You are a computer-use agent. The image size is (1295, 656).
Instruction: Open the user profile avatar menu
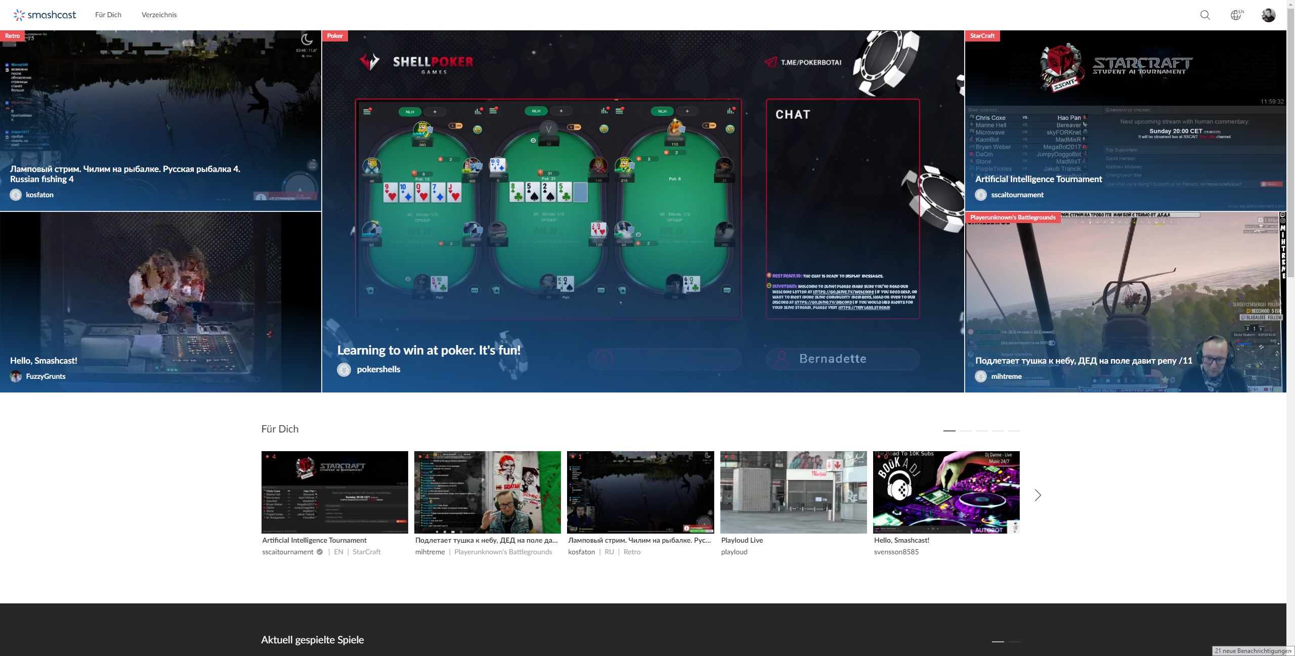click(x=1268, y=15)
